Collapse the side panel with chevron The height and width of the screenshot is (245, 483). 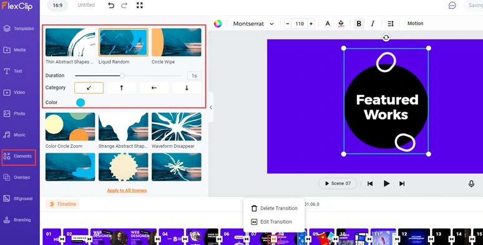click(211, 107)
